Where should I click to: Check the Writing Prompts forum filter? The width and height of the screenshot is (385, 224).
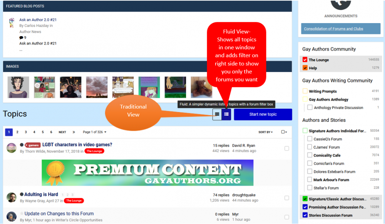tap(305, 91)
